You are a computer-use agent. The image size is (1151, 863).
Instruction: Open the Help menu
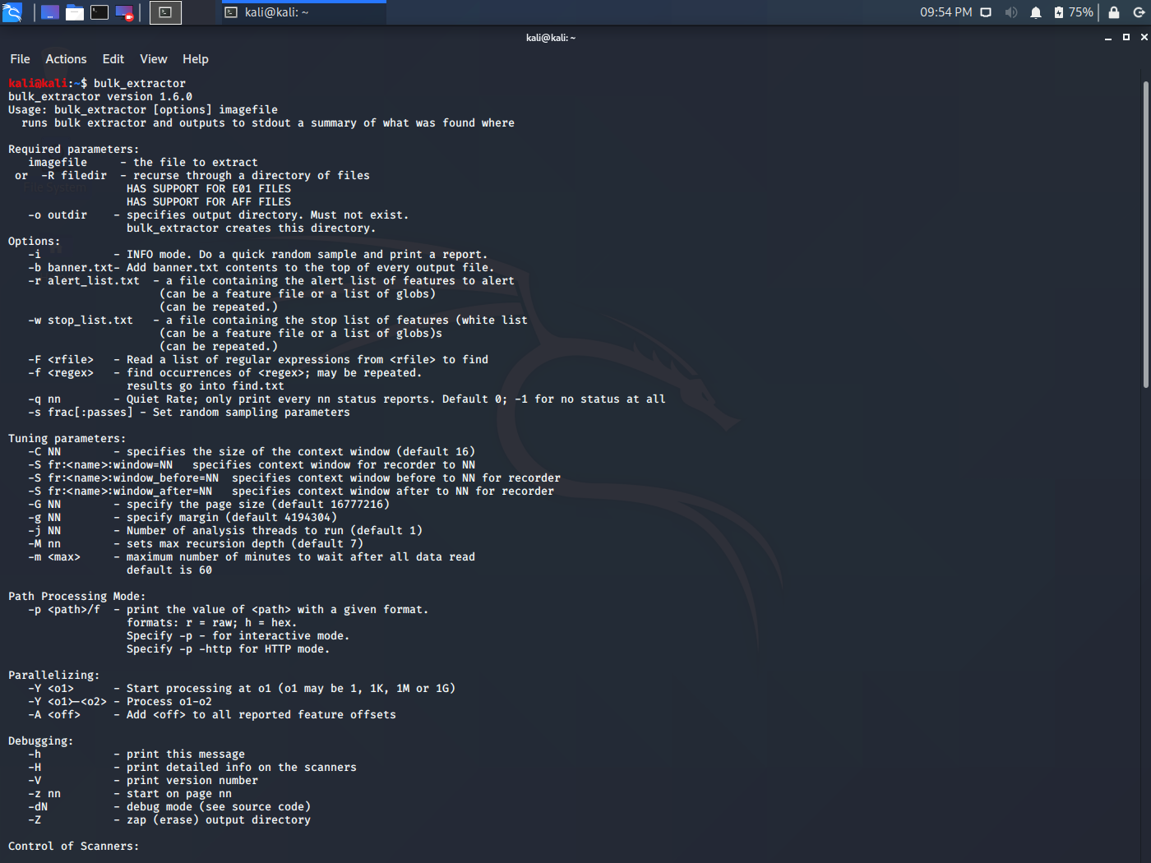point(196,59)
